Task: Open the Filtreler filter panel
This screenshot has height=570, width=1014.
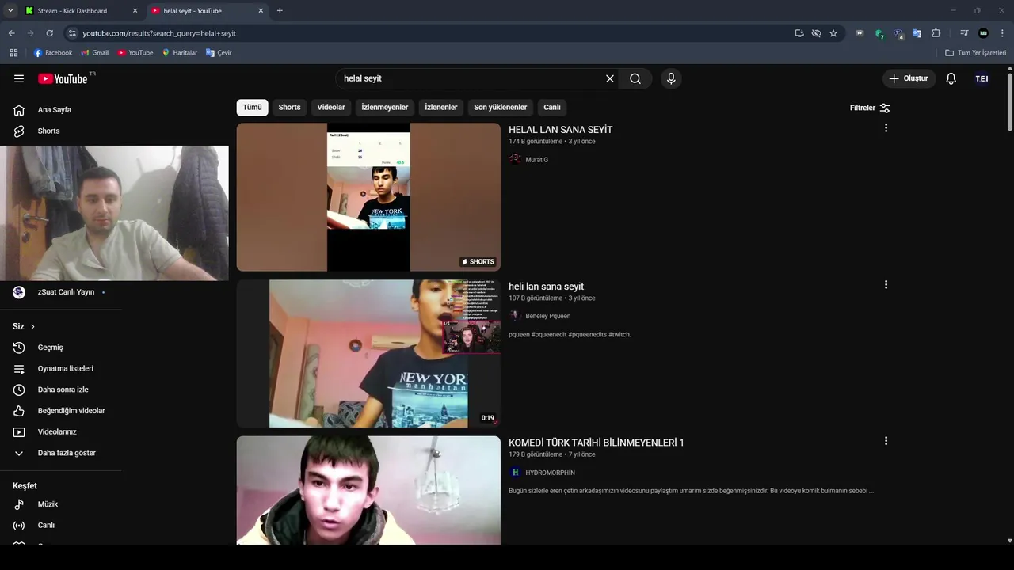Action: [x=870, y=108]
